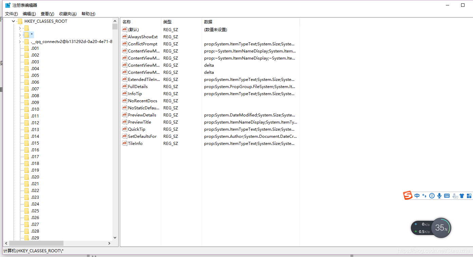Click the tree scrollbar down arrow
This screenshot has height=257, width=473.
(115, 238)
